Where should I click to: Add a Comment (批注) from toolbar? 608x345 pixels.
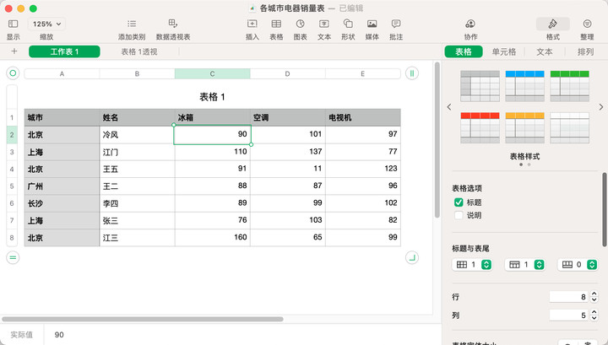(x=395, y=24)
